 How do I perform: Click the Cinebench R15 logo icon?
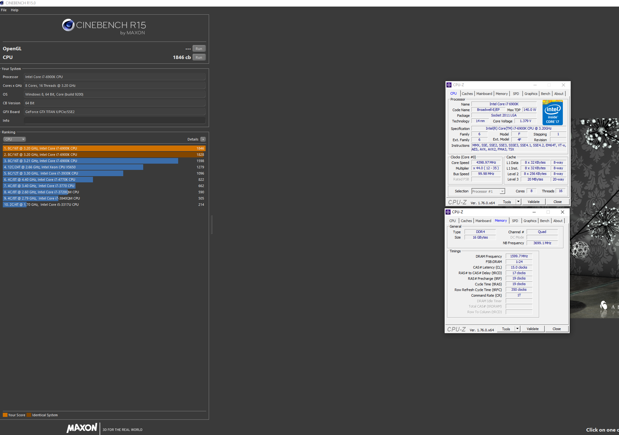pyautogui.click(x=68, y=25)
